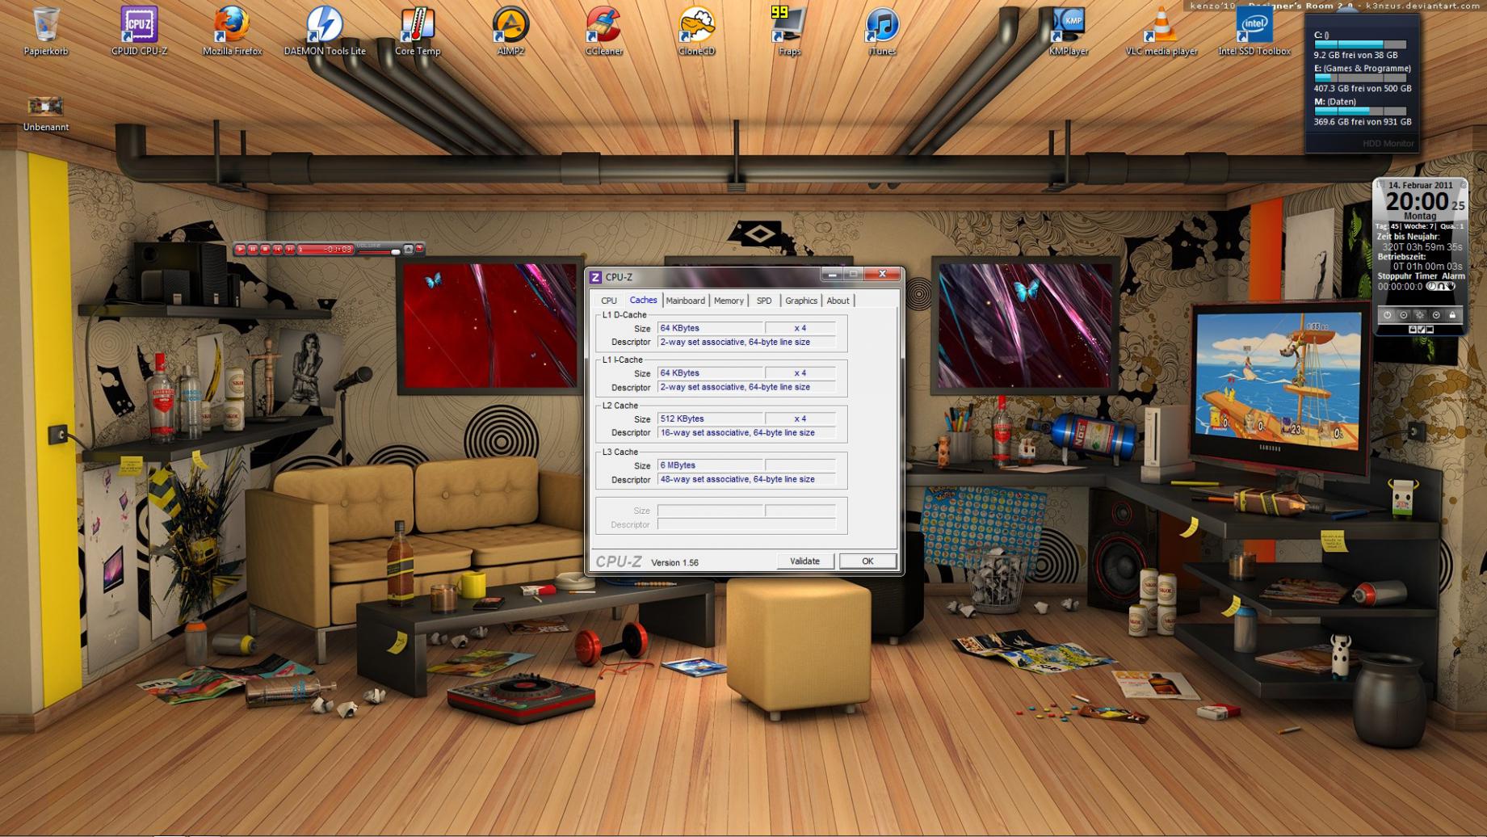Stop playback in the red player widget
This screenshot has width=1487, height=837.
265,250
